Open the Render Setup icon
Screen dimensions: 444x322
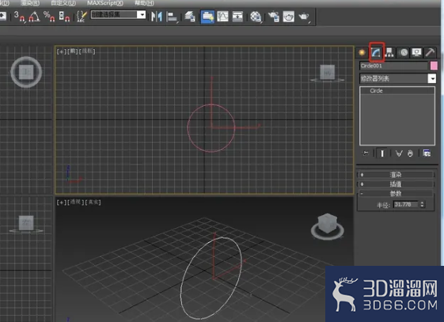274,17
